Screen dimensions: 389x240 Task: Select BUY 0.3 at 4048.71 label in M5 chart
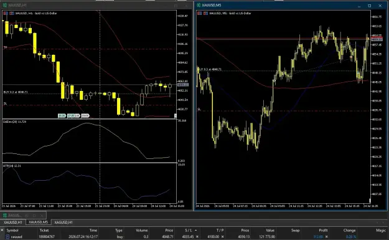click(210, 69)
